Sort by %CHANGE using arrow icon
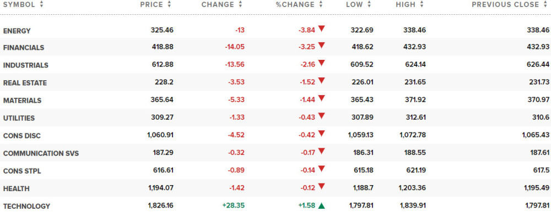Image resolution: width=551 pixels, height=212 pixels. (x=321, y=4)
